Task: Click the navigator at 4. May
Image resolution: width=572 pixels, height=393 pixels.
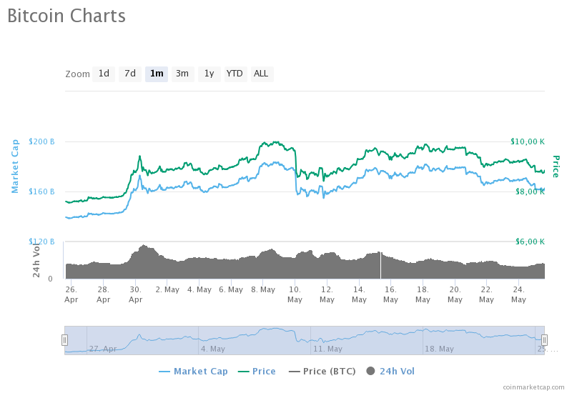Action: [x=213, y=349]
